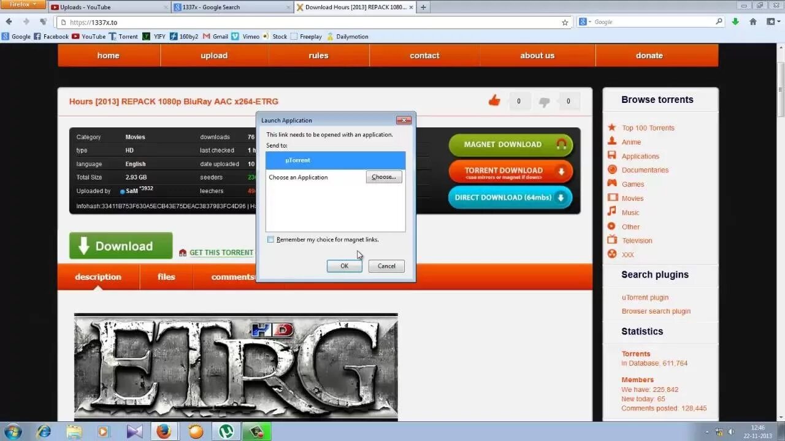
Task: Open the Firefox menu button
Action: [x=23, y=4]
